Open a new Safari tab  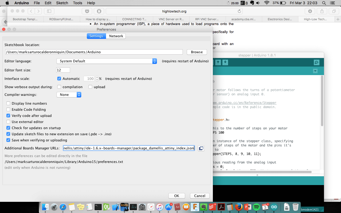tap(338, 19)
